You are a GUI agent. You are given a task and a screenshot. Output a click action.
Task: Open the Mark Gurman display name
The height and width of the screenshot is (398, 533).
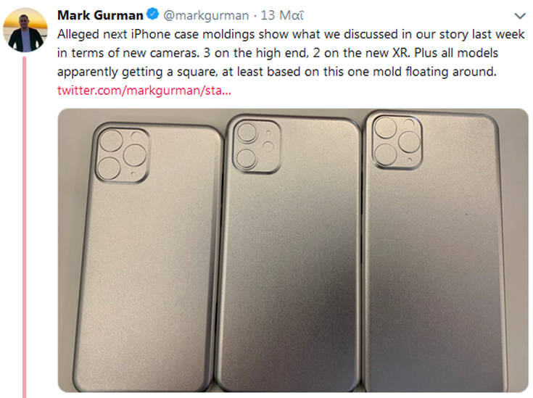point(99,14)
